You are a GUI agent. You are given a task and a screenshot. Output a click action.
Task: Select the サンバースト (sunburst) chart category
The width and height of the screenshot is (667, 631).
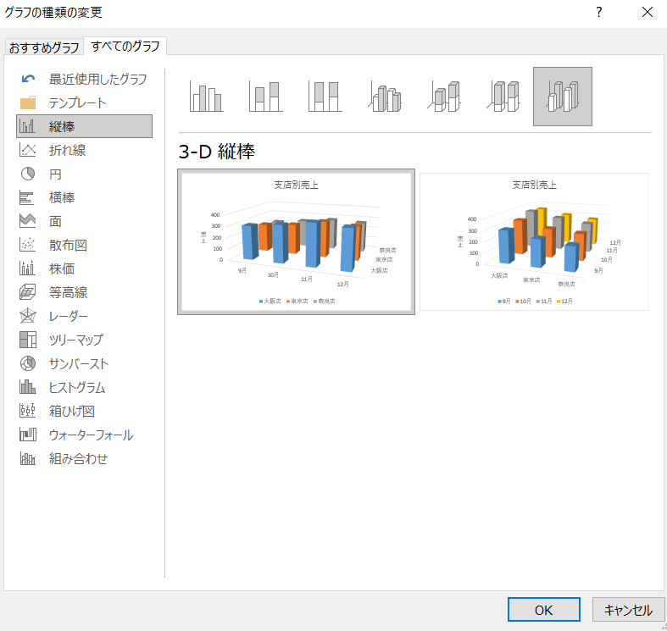click(78, 363)
